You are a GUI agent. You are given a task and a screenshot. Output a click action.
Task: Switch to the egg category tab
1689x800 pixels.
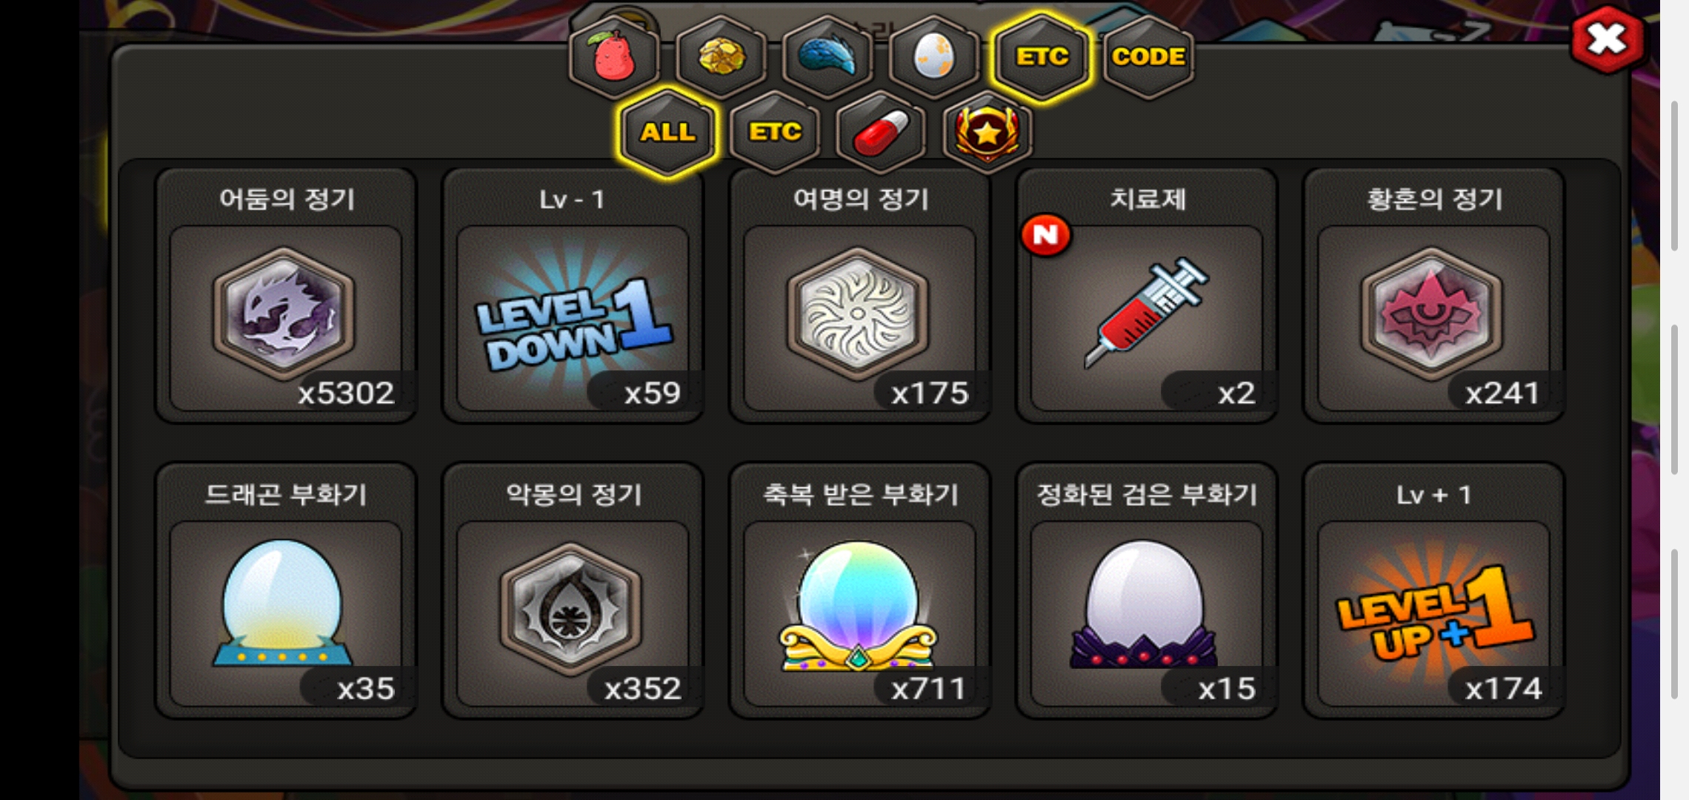[935, 56]
